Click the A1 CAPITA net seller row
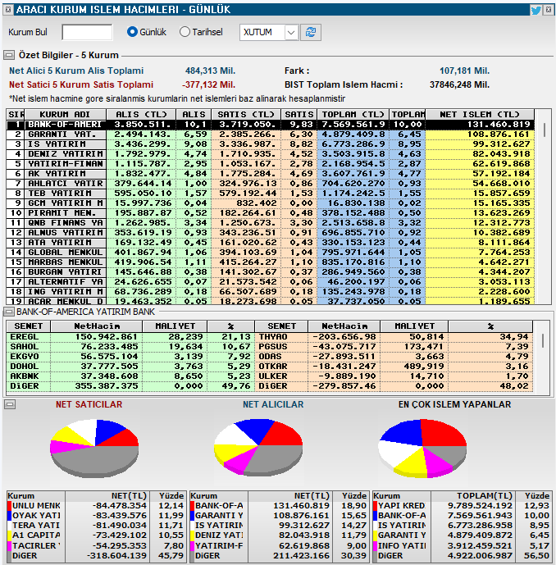The width and height of the screenshot is (556, 565). [96, 535]
